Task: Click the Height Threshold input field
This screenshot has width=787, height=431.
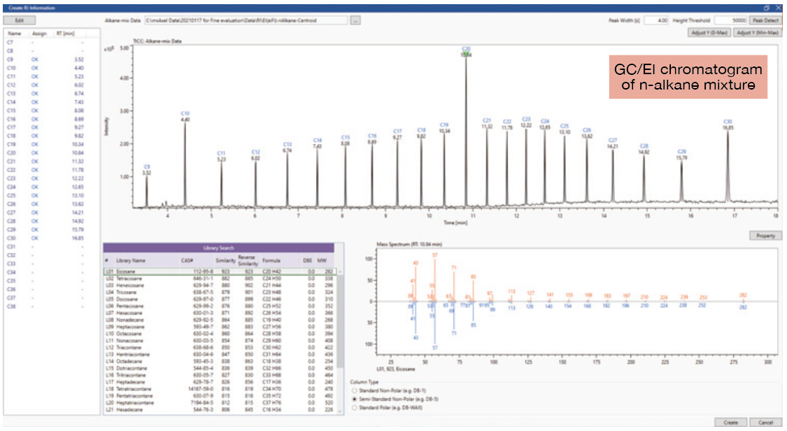Action: [731, 20]
